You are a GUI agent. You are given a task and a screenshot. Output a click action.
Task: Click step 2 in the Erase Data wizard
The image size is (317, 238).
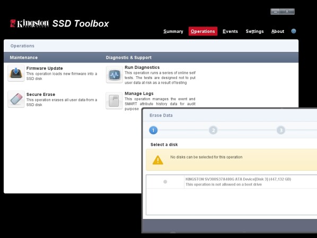[x=213, y=130]
